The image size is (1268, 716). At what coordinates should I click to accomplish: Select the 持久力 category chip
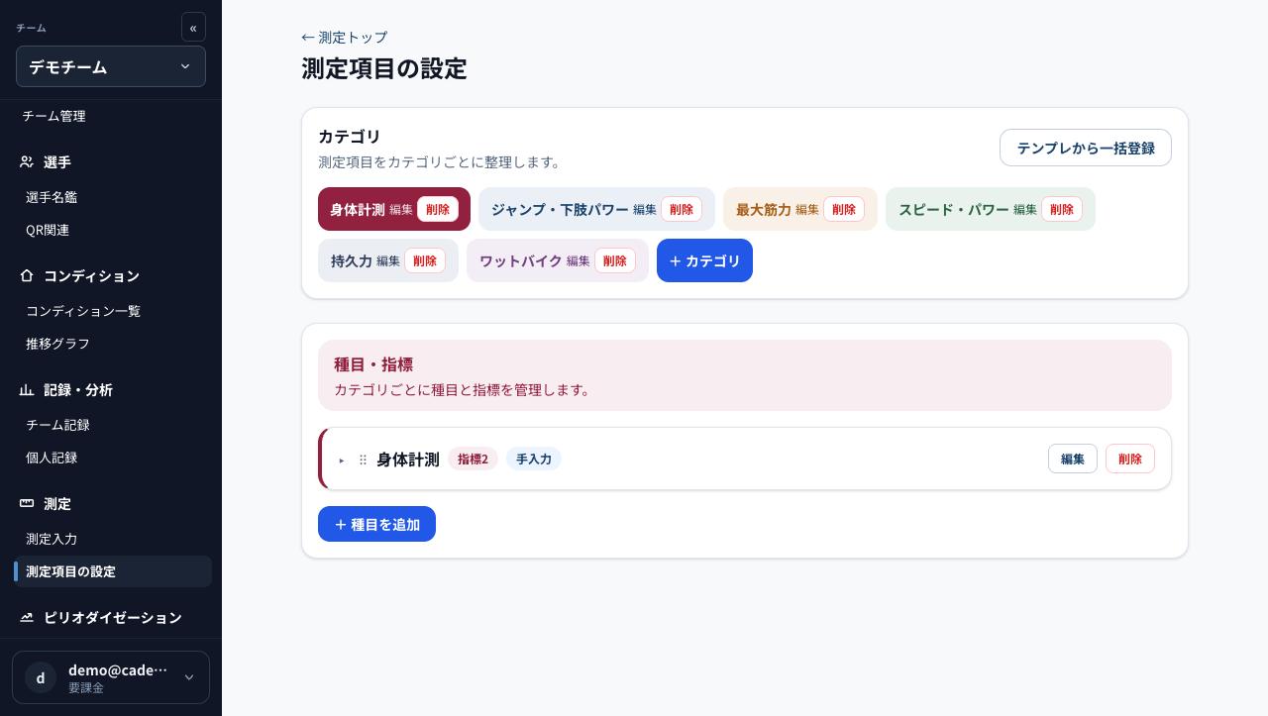click(352, 260)
